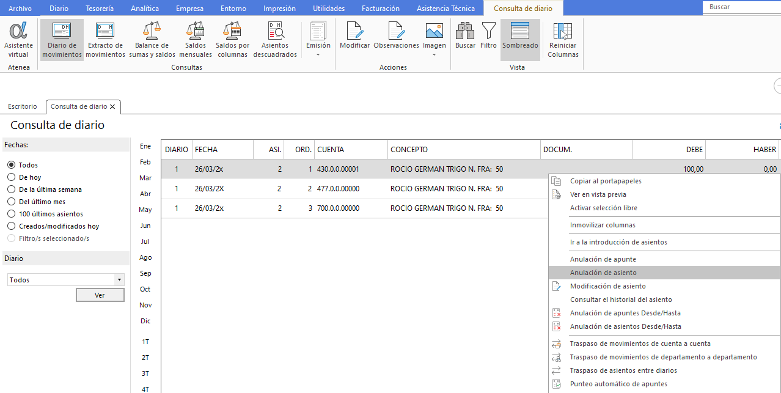Filter by third quarter 3T
The height and width of the screenshot is (393, 781).
click(145, 373)
